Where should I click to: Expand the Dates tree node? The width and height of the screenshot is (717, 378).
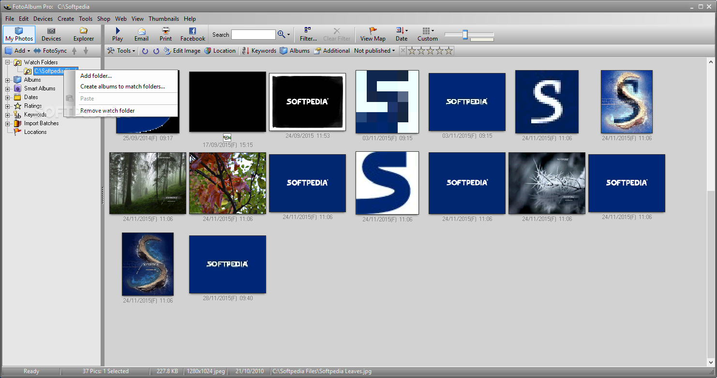coord(8,97)
